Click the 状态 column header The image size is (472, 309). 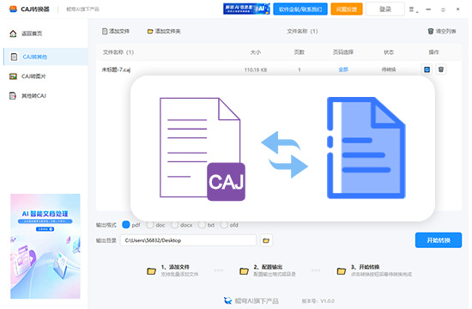point(389,52)
